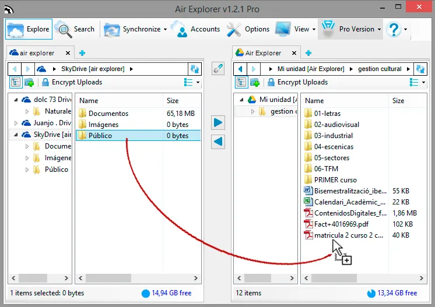Go forward in right pane navigation
The width and height of the screenshot is (435, 307).
click(253, 69)
